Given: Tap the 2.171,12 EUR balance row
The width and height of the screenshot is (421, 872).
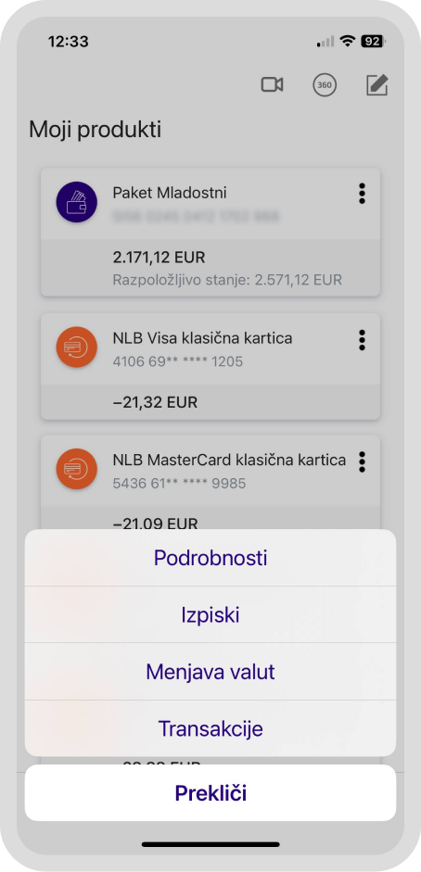Looking at the screenshot, I should [210, 268].
